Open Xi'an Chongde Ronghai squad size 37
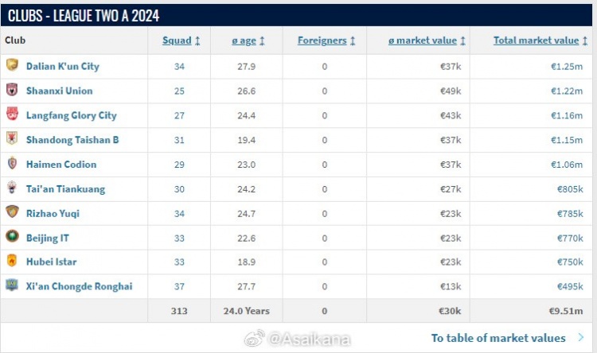The width and height of the screenshot is (597, 353). pos(179,286)
